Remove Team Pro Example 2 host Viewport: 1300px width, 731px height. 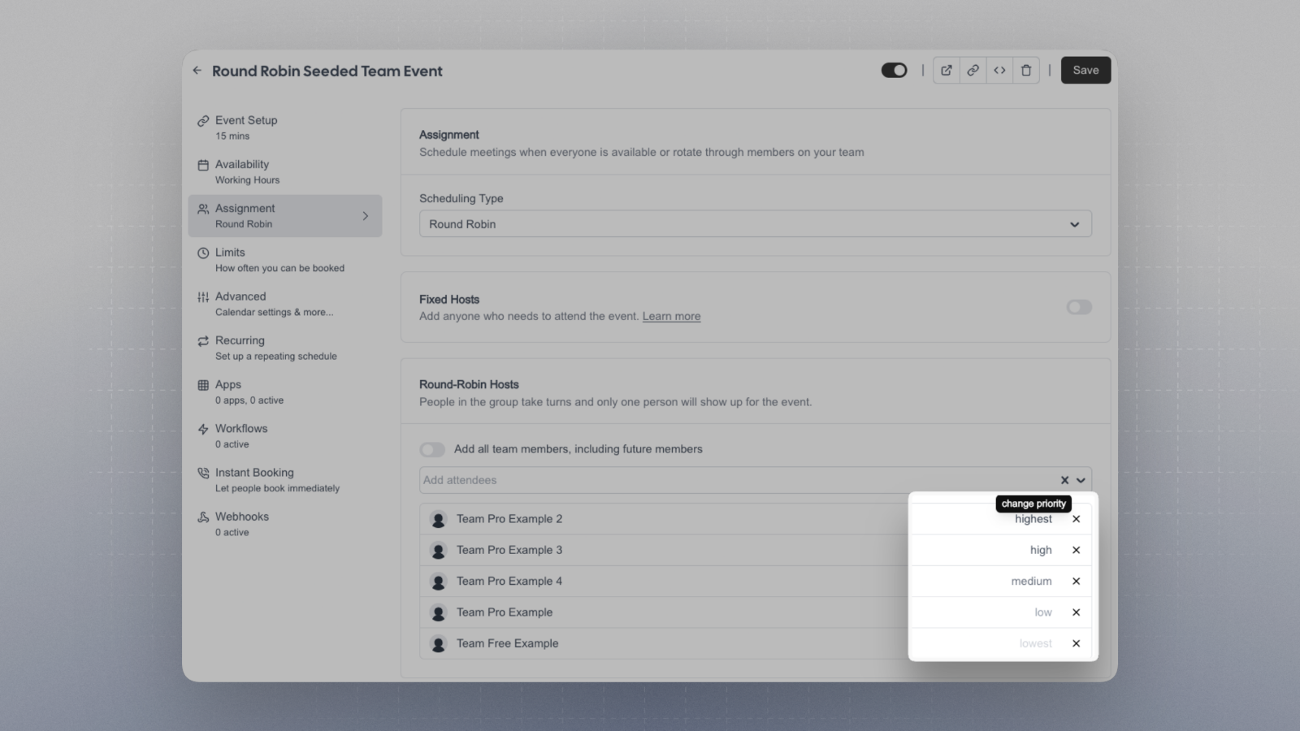pos(1076,519)
